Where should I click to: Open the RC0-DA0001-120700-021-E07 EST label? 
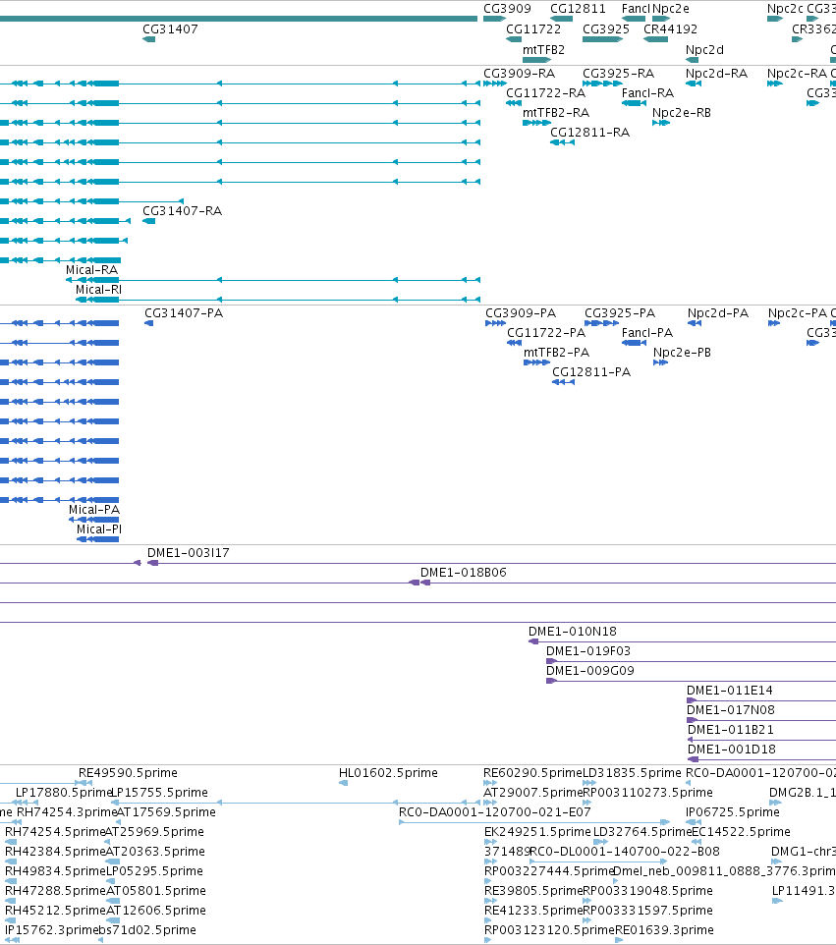[x=494, y=812]
